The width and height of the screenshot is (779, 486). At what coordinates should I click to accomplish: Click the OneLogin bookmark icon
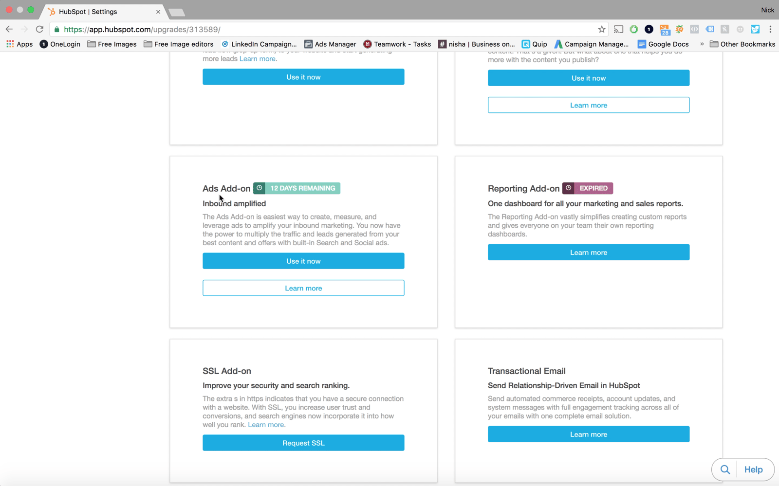coord(44,44)
